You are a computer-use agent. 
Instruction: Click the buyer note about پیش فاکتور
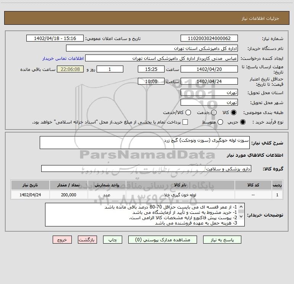pyautogui.click(x=183, y=218)
